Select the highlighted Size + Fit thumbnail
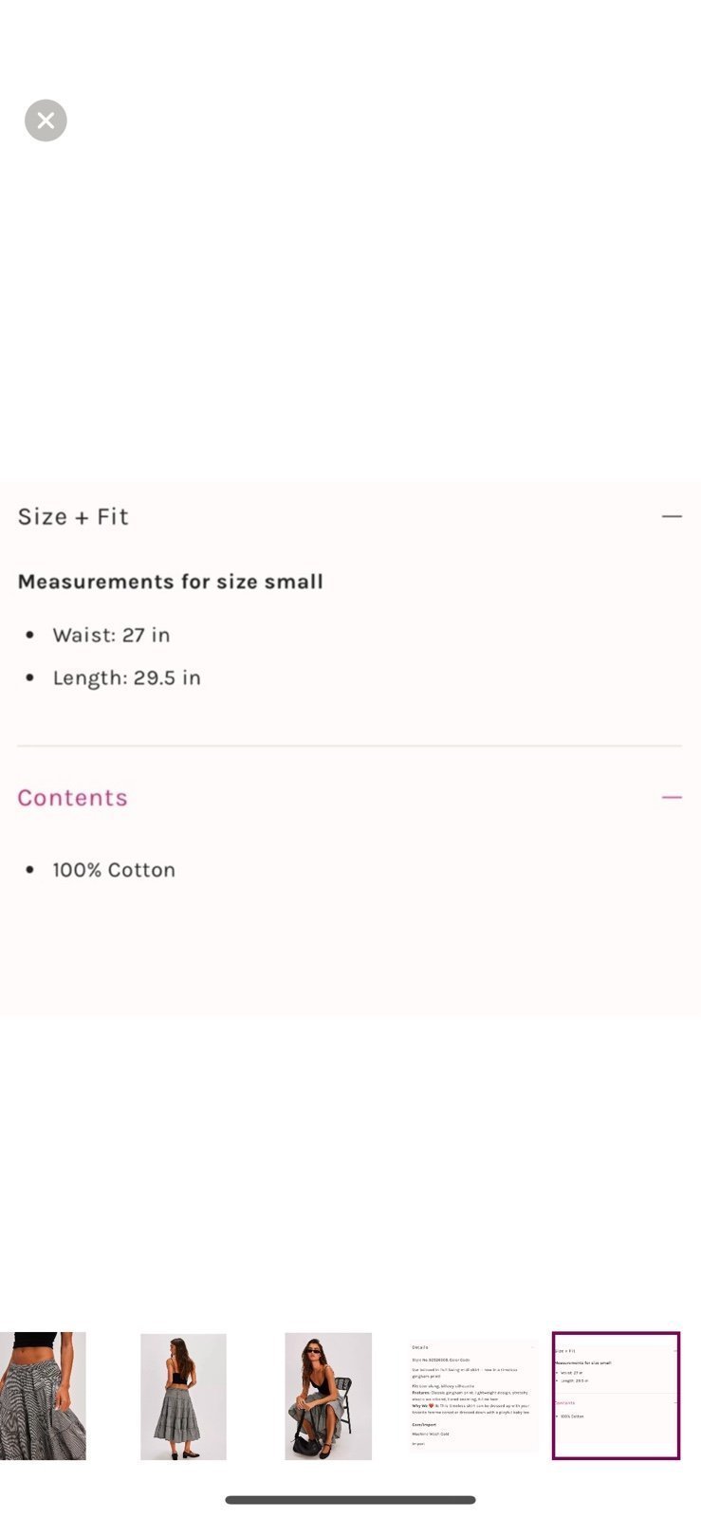The width and height of the screenshot is (701, 1518). coord(616,1396)
